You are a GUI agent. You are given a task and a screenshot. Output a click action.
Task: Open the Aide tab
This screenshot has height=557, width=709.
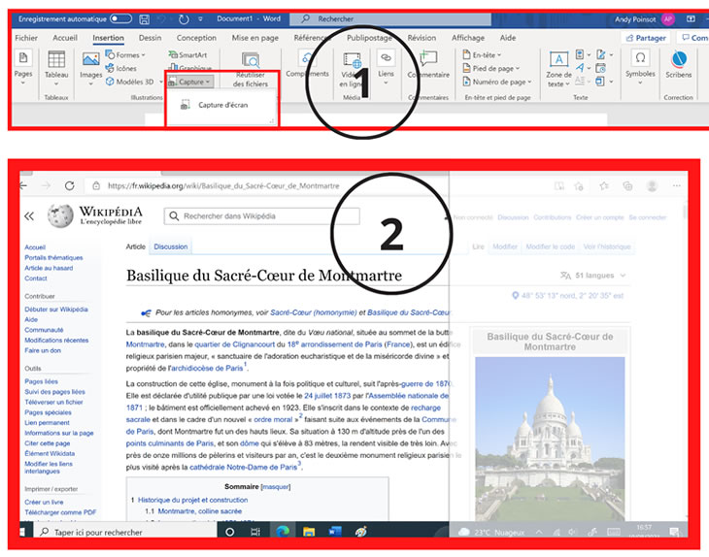coord(508,38)
